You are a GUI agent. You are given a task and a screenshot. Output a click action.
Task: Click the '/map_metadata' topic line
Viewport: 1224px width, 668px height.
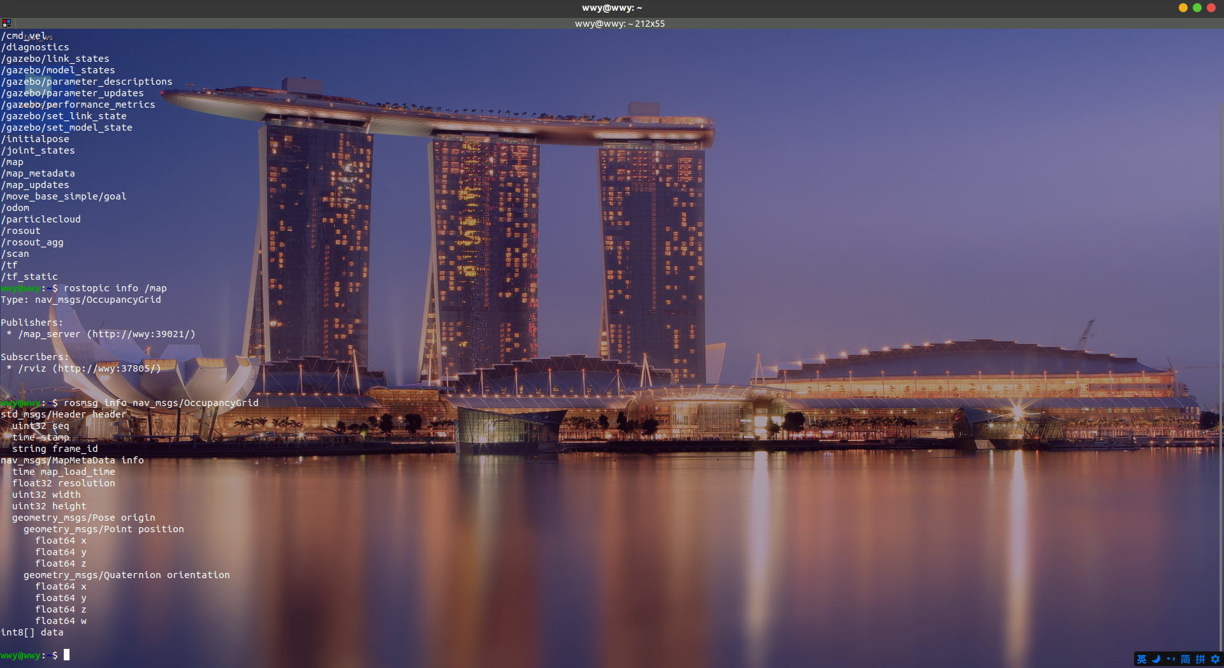pyautogui.click(x=38, y=173)
